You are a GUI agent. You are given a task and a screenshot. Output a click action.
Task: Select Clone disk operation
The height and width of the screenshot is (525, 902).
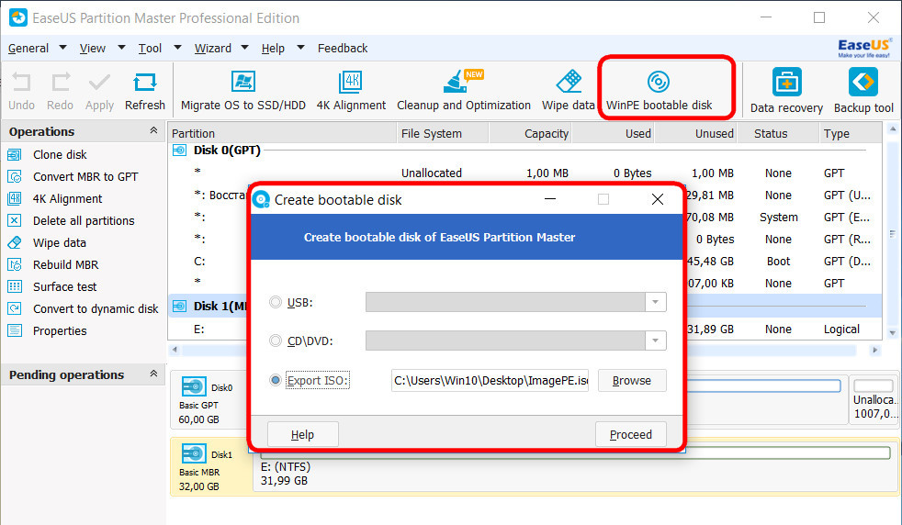60,155
